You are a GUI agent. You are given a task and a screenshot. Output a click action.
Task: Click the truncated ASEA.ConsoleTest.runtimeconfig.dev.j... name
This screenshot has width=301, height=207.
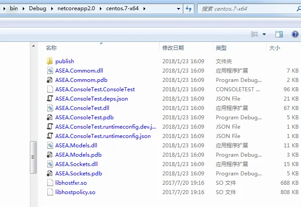click(106, 127)
